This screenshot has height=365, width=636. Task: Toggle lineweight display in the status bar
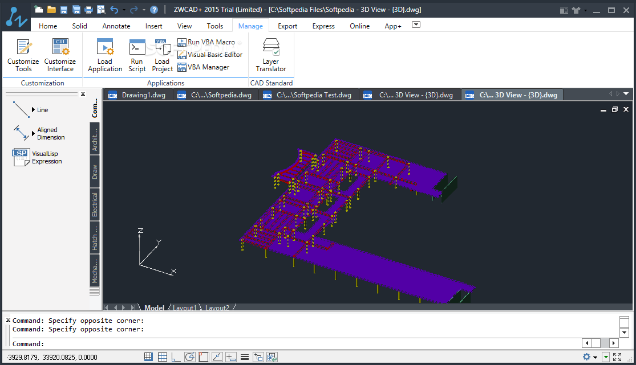245,357
